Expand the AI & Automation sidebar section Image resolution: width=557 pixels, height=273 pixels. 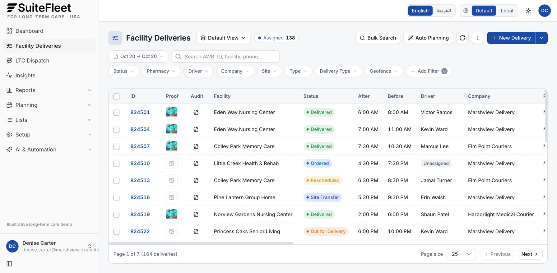(49, 150)
